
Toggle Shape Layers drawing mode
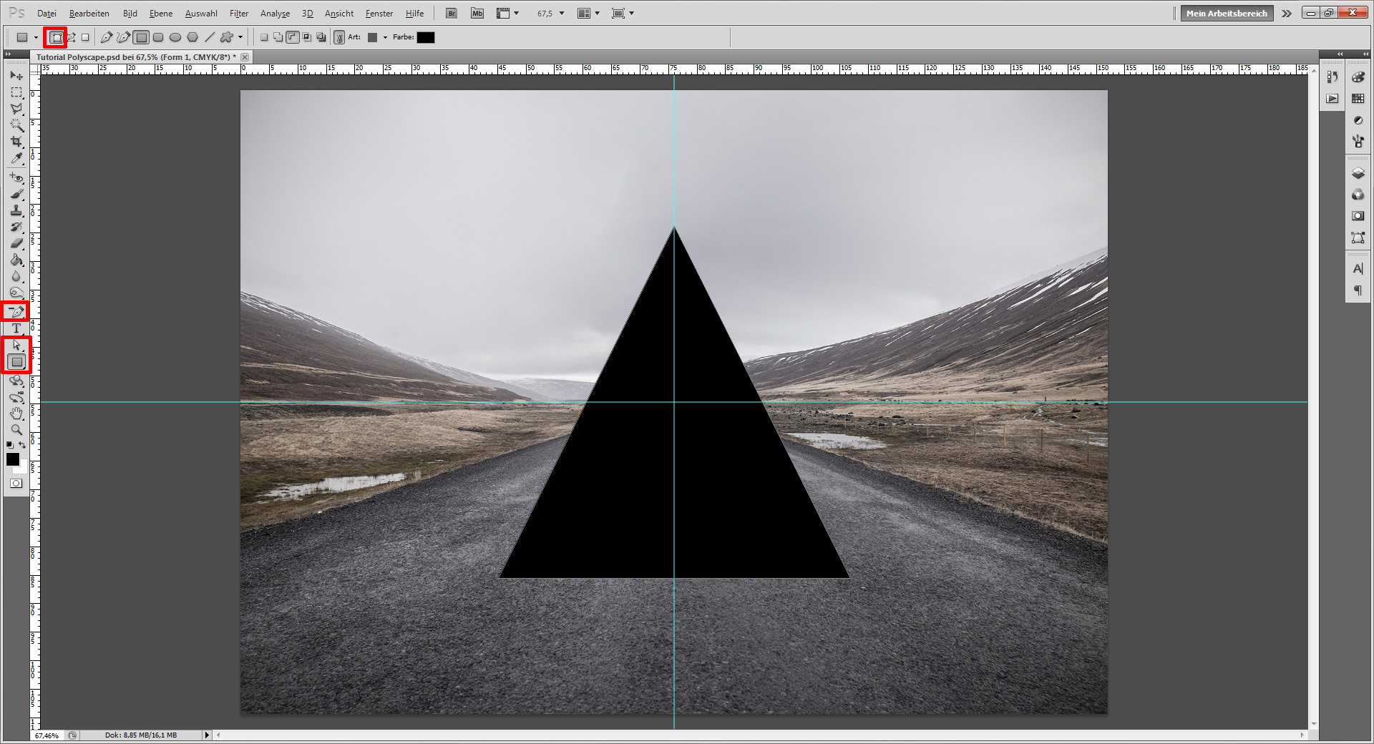pyautogui.click(x=54, y=37)
